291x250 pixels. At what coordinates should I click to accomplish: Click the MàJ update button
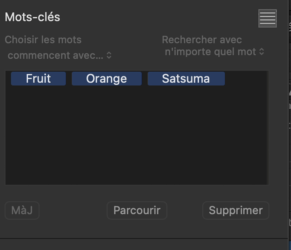tap(22, 210)
